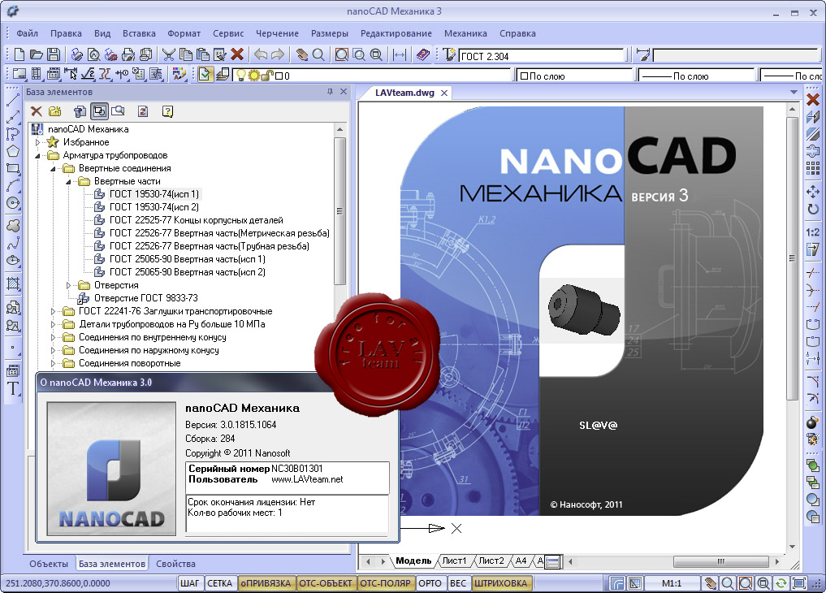Toggle ОТС-ОБЪЕКТ tracking
Screen dimensions: 826x593
tap(325, 583)
